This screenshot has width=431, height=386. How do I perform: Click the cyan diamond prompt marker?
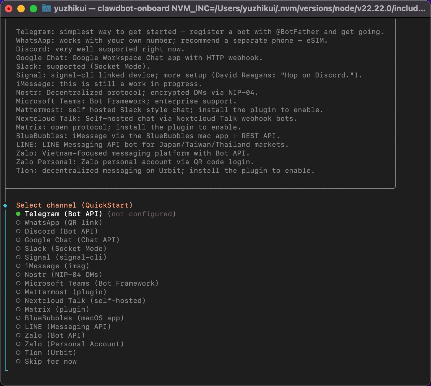[5, 205]
